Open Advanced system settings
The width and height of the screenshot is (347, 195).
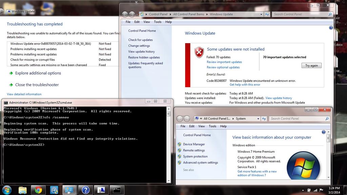click(x=201, y=162)
